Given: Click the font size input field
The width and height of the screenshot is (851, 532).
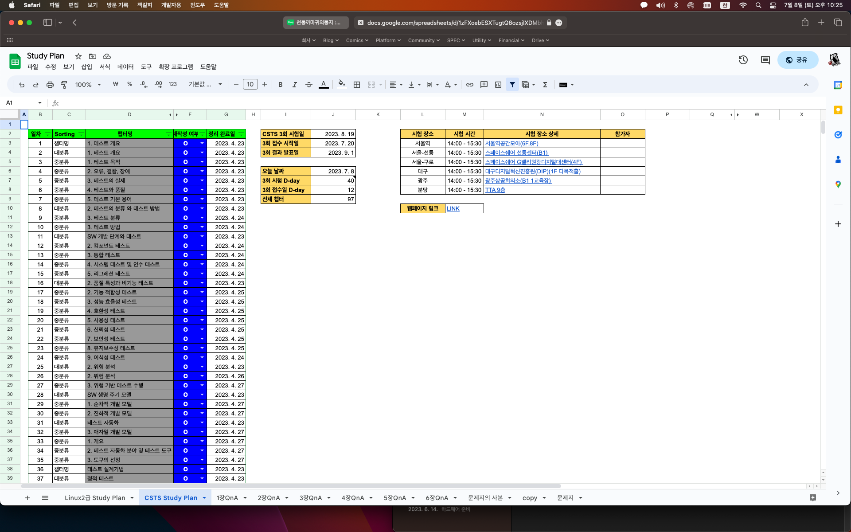Looking at the screenshot, I should (250, 85).
